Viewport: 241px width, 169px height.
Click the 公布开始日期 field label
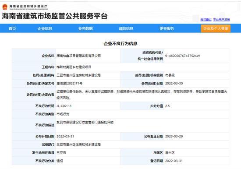(x=45, y=136)
